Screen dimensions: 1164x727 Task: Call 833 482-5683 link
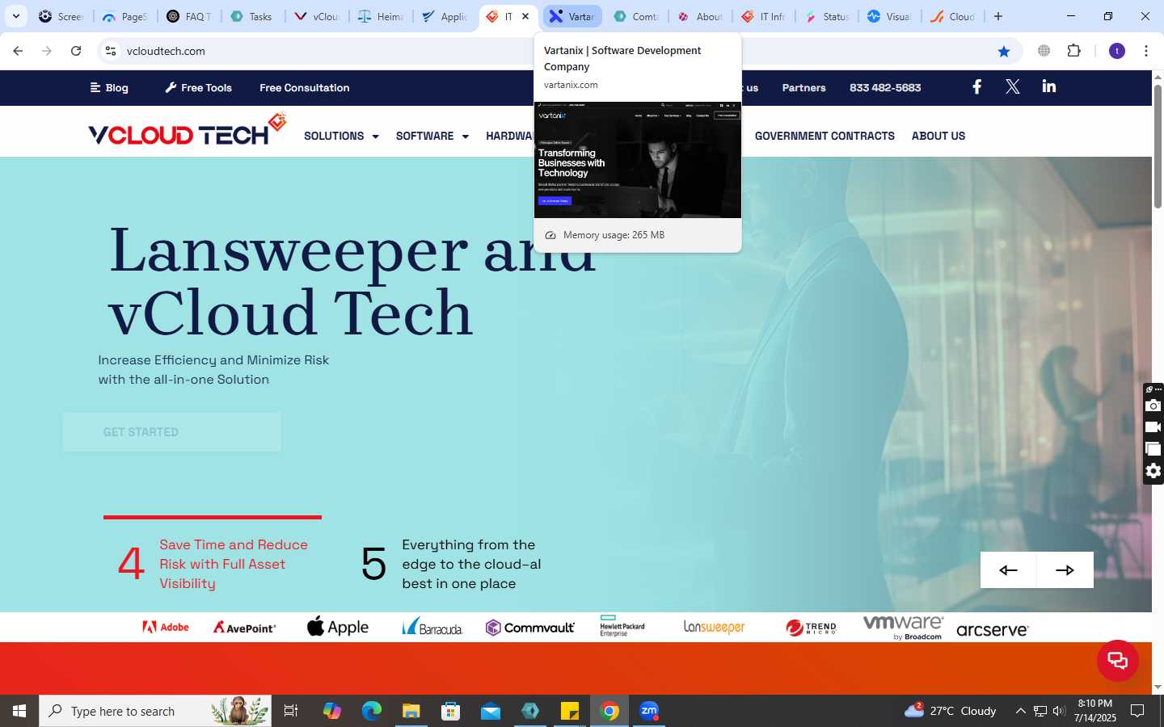[x=885, y=88]
